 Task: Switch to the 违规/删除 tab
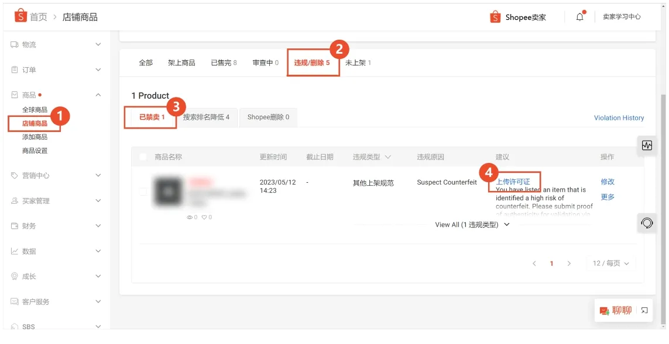click(x=313, y=64)
